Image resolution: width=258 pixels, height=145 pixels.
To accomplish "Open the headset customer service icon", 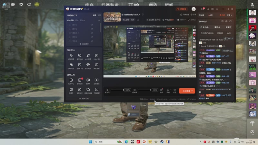I will tap(208, 9).
